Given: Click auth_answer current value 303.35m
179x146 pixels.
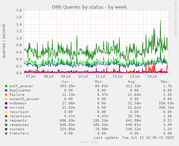Looking at the screenshot, I should click(67, 86).
